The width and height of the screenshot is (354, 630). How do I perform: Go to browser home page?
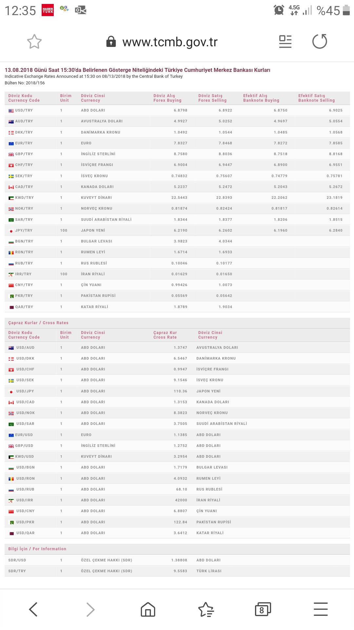click(x=148, y=609)
